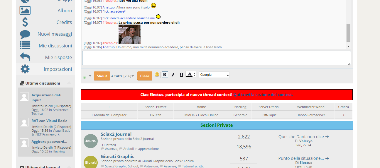Screen dimensions: 380x168
Task: Open the smiley emoticon picker in shoutbox toolbar
Action: point(157,75)
